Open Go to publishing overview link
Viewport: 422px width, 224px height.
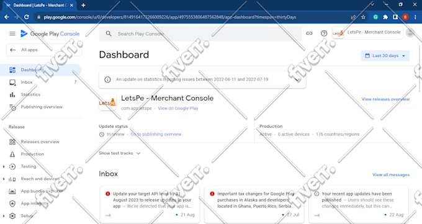point(156,134)
